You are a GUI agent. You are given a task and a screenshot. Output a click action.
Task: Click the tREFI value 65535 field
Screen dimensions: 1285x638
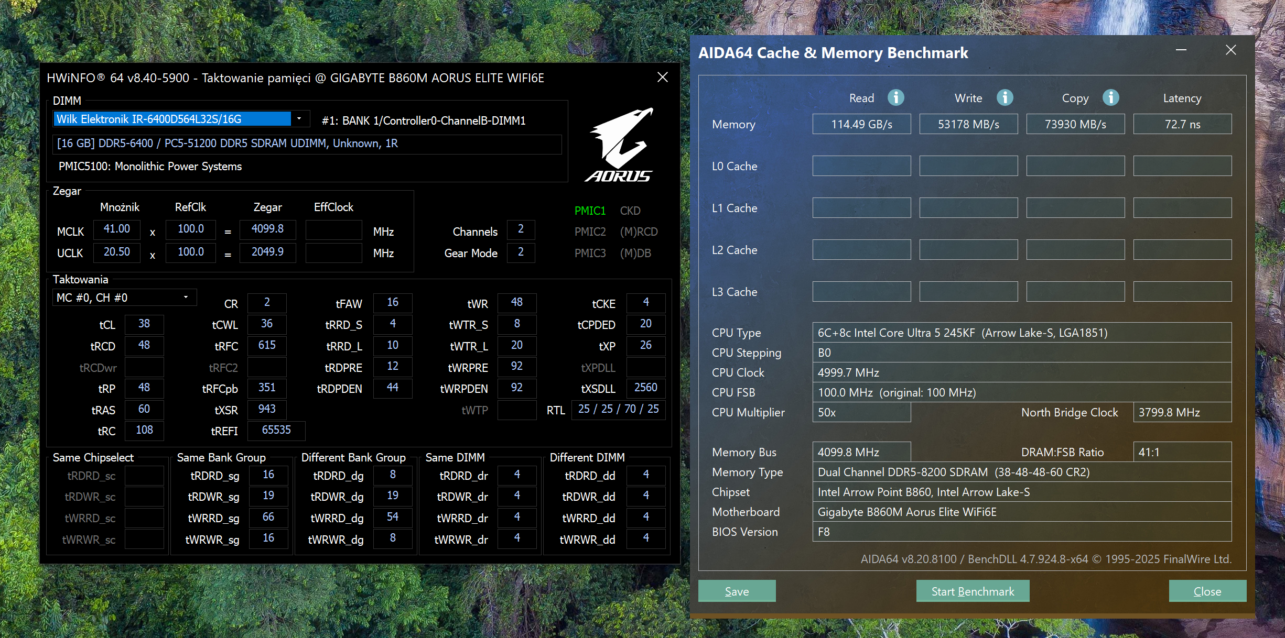tap(276, 430)
